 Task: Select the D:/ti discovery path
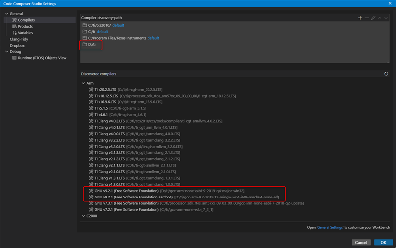coord(92,44)
